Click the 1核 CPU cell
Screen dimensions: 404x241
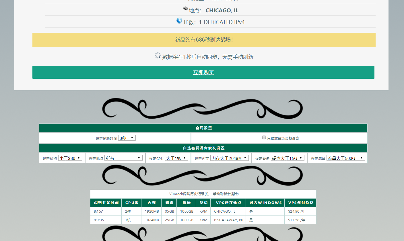tap(132, 220)
